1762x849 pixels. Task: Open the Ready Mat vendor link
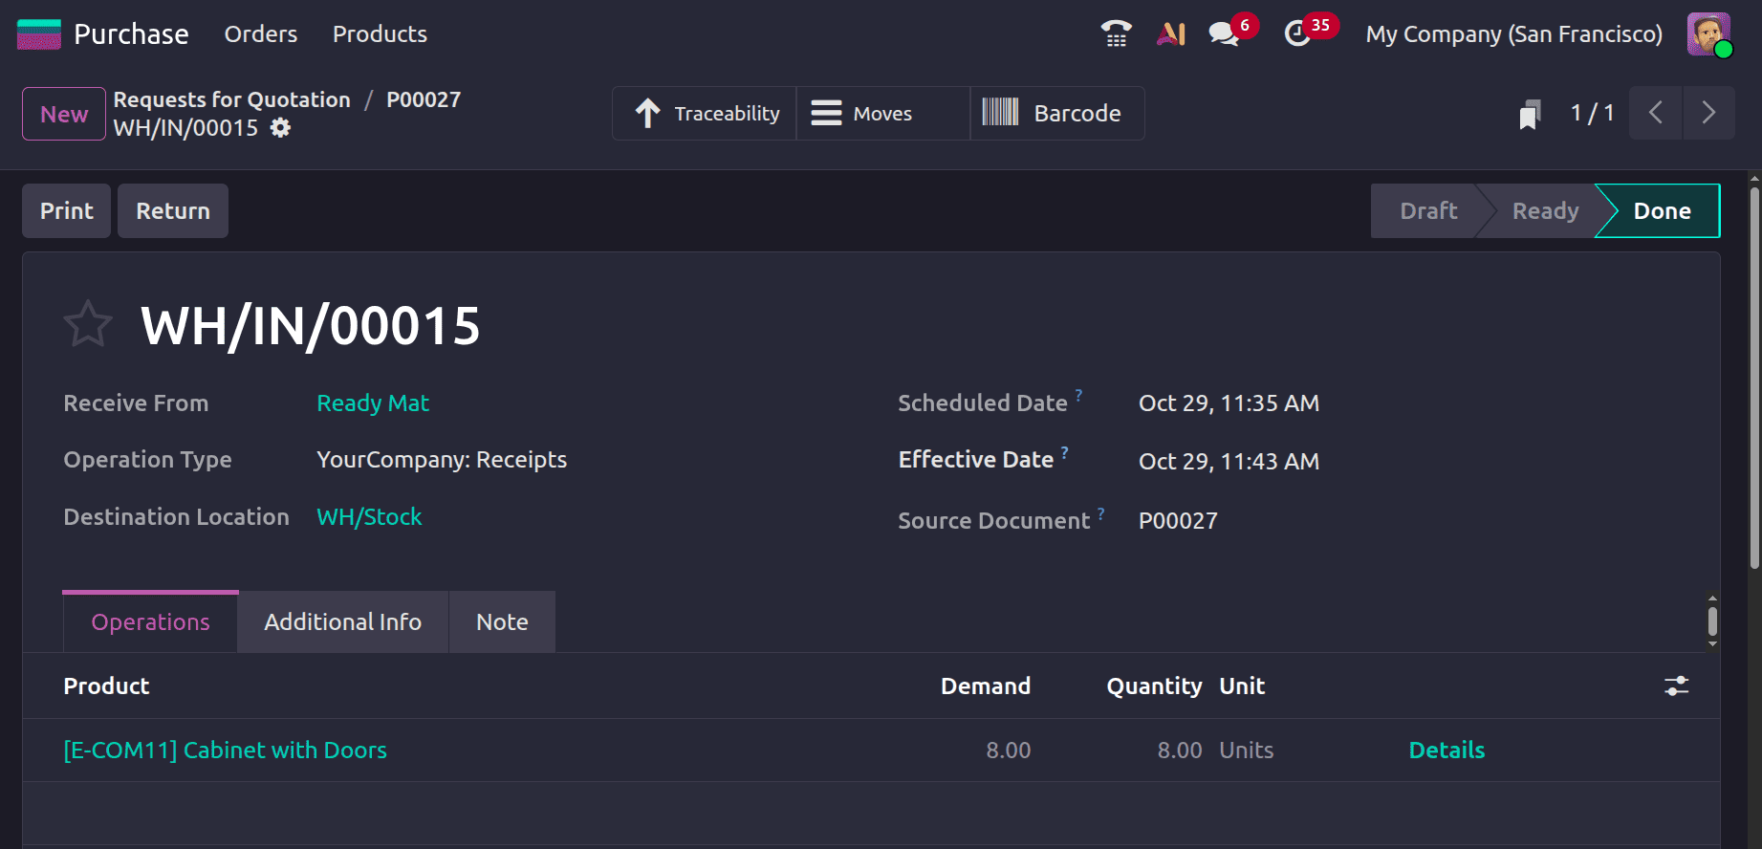pos(373,403)
